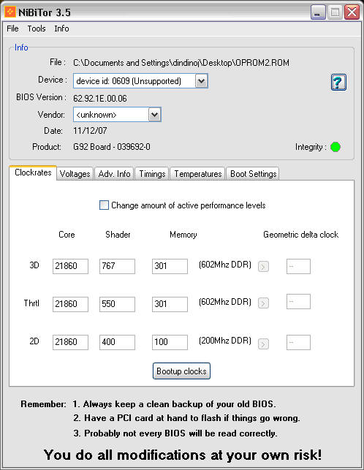
Task: Click the 3D Geometric delta clock field
Action: click(298, 266)
